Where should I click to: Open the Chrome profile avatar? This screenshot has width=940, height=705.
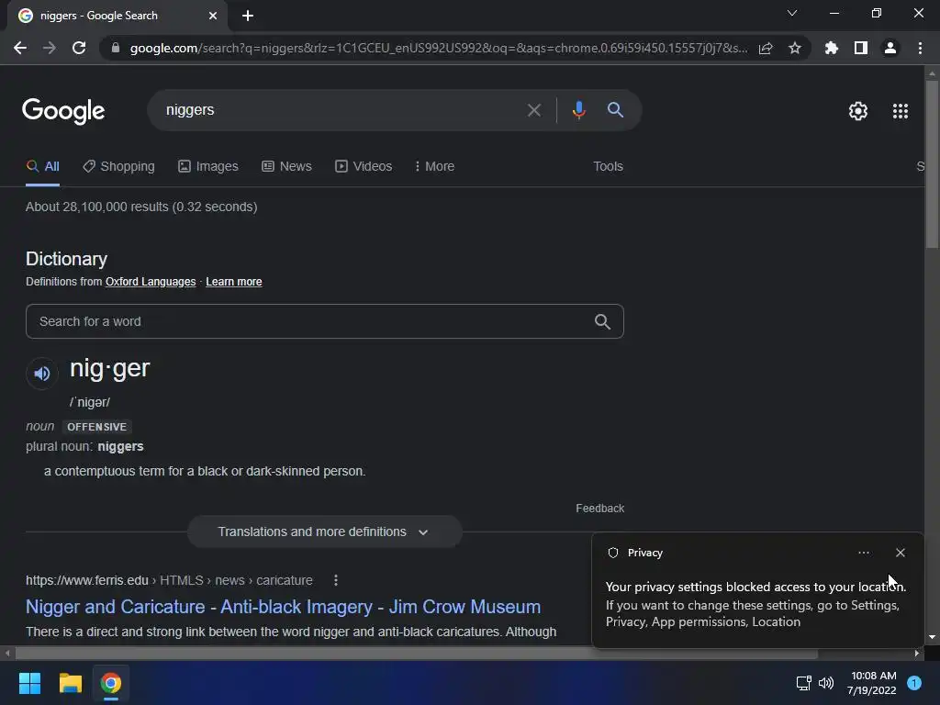pos(890,48)
